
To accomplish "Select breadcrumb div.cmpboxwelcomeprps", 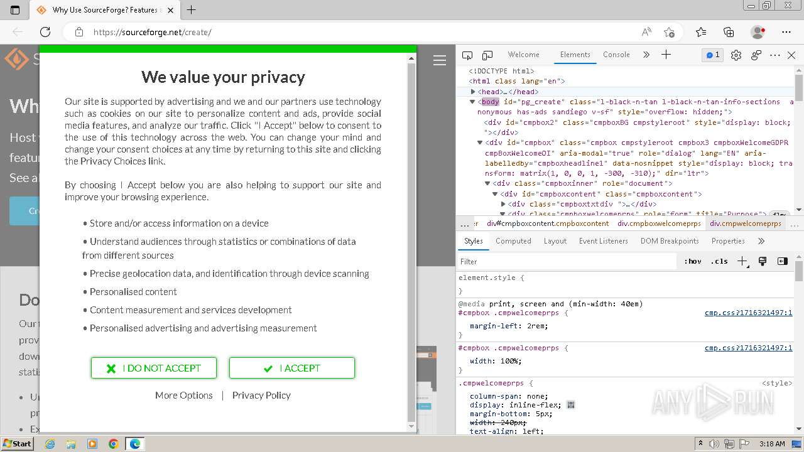I will (x=659, y=223).
